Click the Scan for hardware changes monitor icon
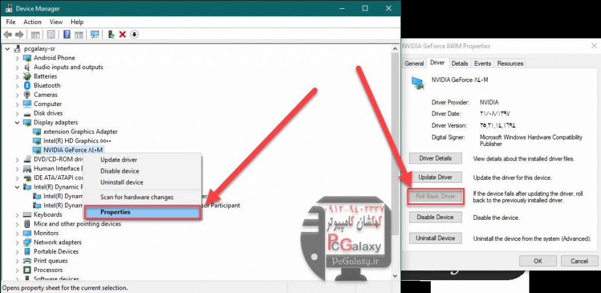Image resolution: width=601 pixels, height=293 pixels. [x=94, y=35]
